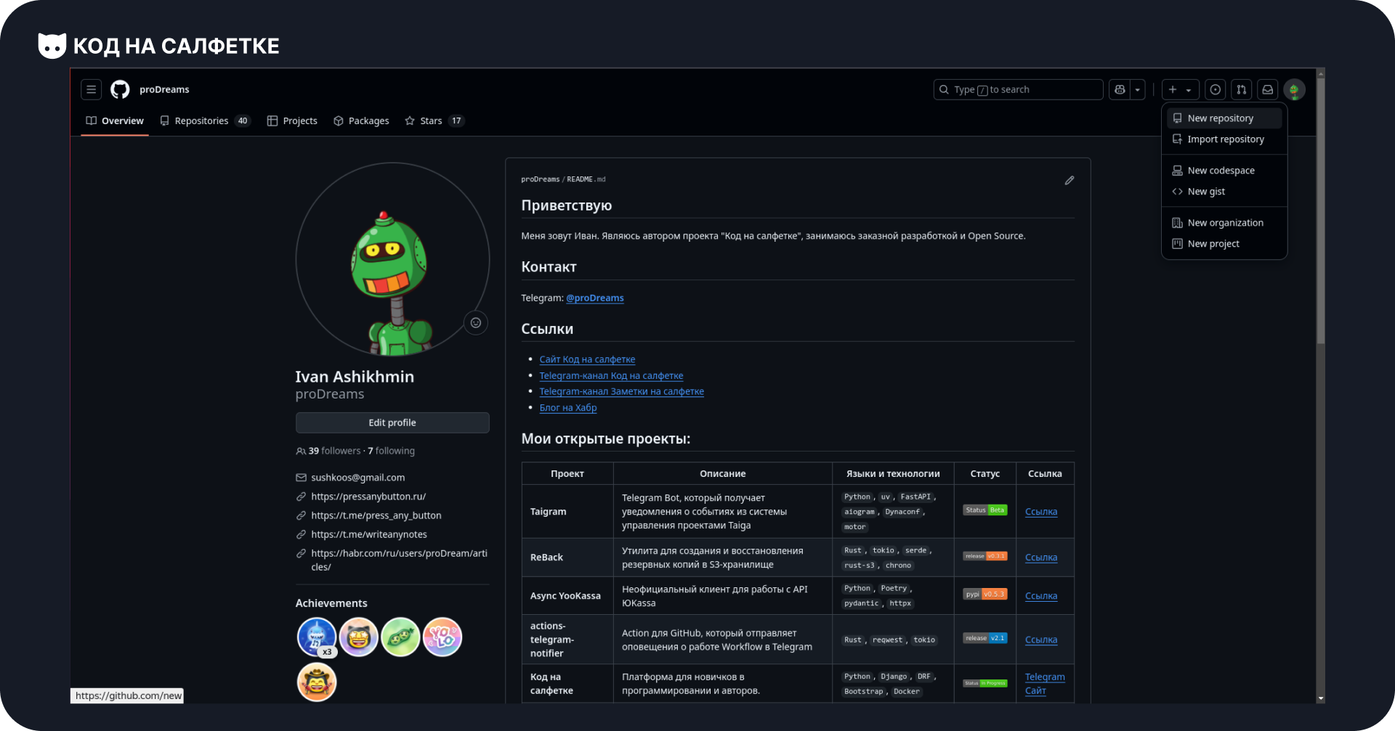
Task: Edit README with the pencil icon
Action: (x=1069, y=180)
